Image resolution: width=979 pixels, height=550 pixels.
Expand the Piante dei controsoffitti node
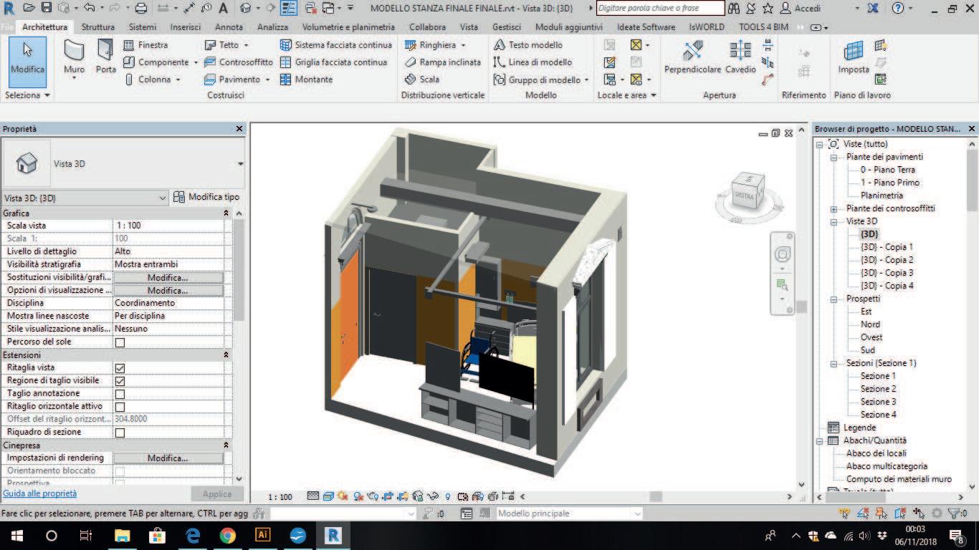(834, 209)
